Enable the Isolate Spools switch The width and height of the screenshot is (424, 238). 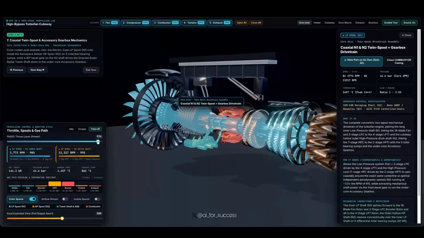(97, 199)
